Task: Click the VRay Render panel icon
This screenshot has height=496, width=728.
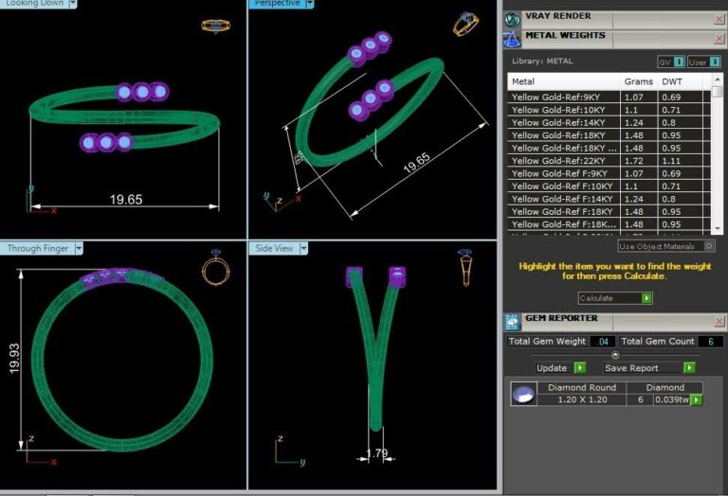Action: (512, 20)
